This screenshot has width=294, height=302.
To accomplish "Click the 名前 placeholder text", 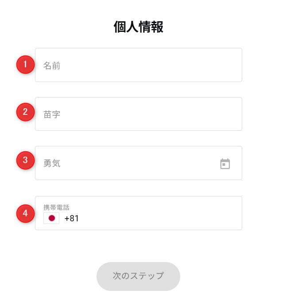I will (x=52, y=66).
